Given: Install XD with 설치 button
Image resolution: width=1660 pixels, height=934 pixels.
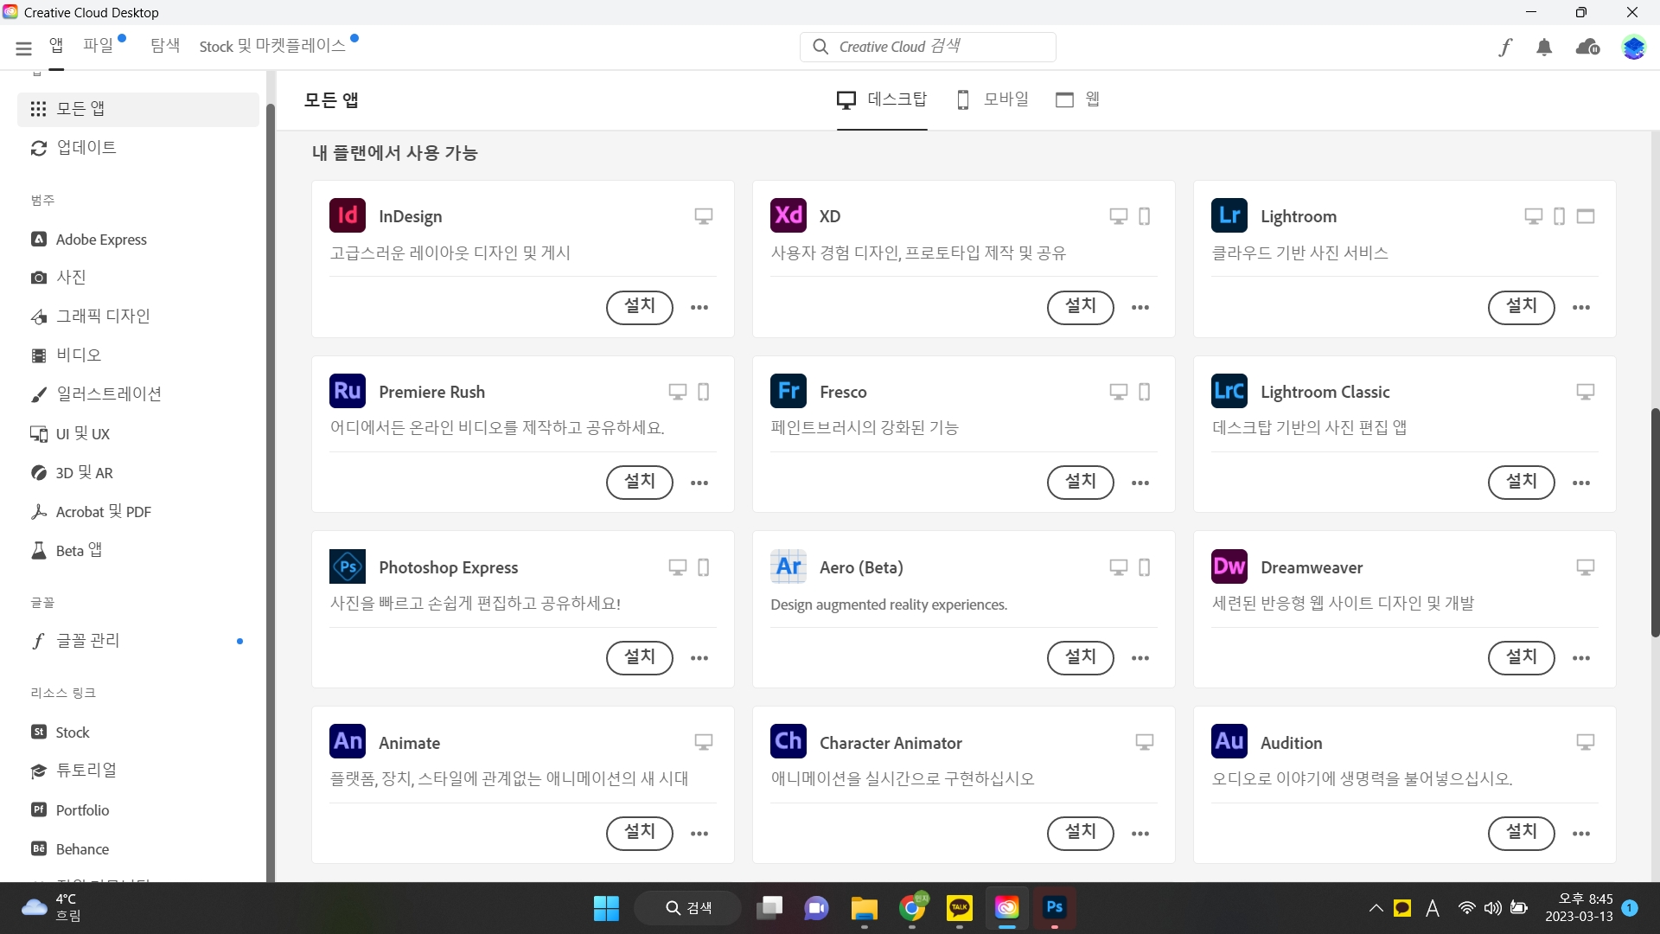Looking at the screenshot, I should point(1081,307).
